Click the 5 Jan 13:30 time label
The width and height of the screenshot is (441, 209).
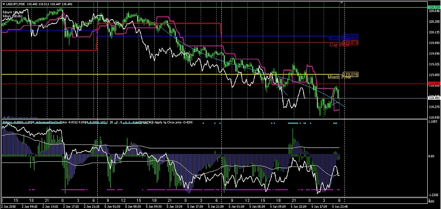(175, 206)
